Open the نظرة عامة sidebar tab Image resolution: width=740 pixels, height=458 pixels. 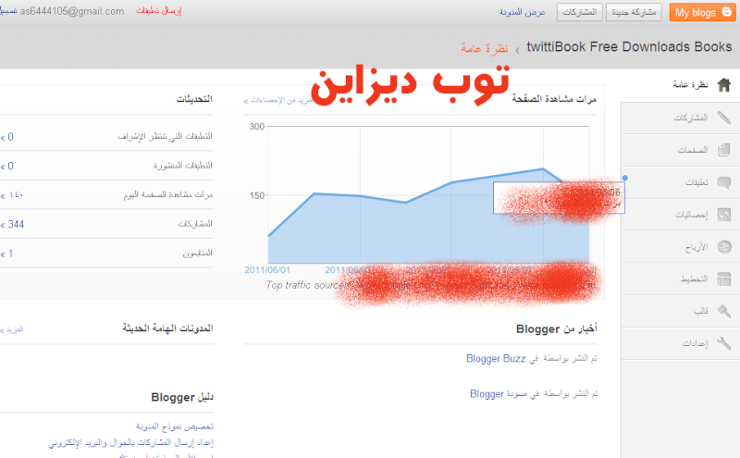point(680,85)
